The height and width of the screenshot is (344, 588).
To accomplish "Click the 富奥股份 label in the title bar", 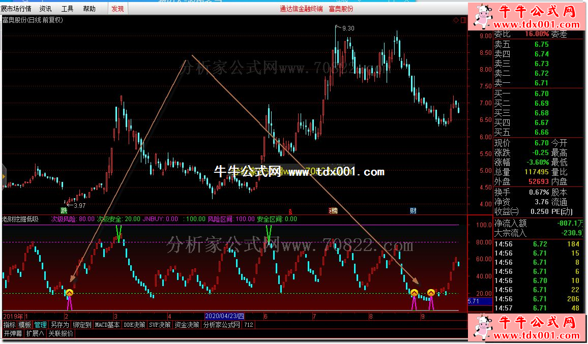I will 341,9.
